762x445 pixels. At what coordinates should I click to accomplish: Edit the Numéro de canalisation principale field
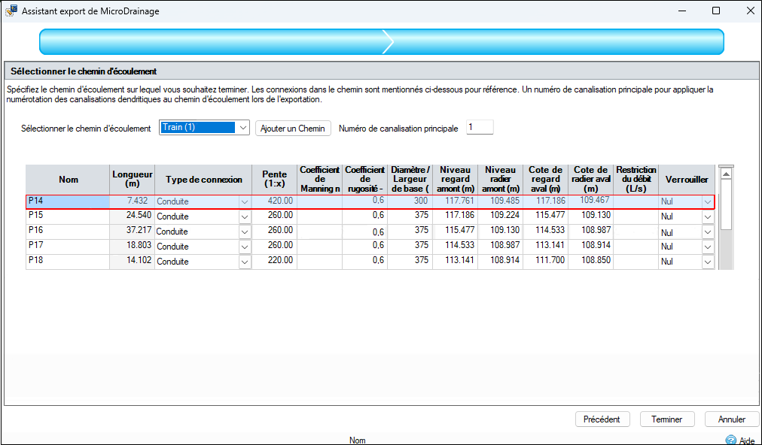(x=480, y=127)
